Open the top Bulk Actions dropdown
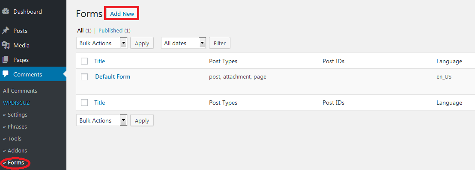 102,43
